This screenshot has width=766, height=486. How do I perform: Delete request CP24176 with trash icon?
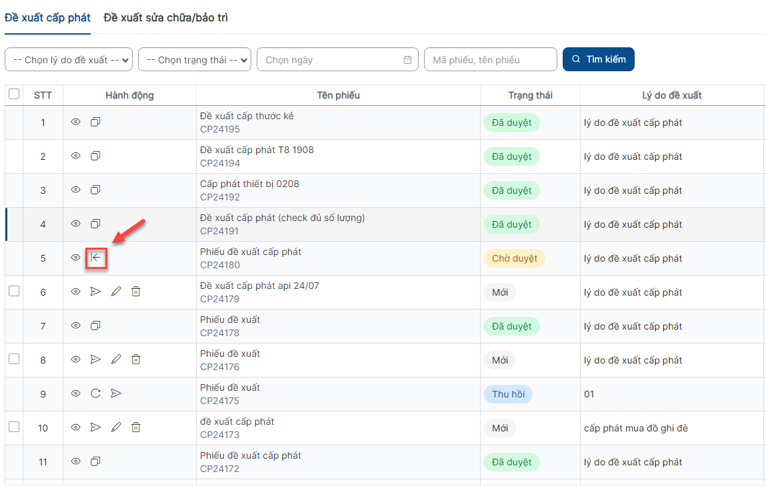tap(136, 359)
